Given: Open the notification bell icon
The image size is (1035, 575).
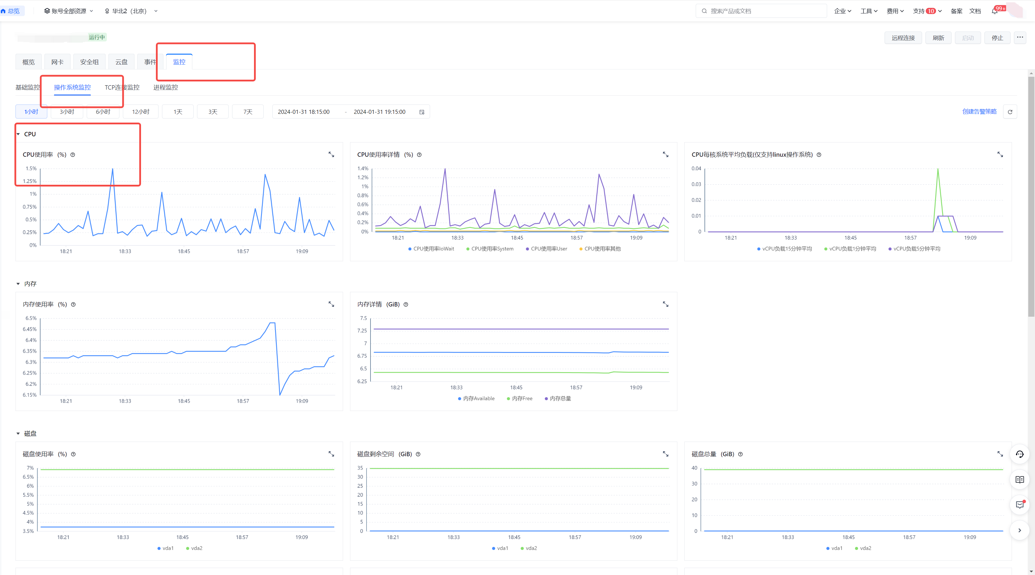Looking at the screenshot, I should pos(994,11).
